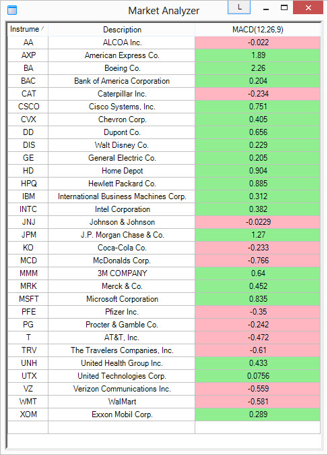This screenshot has width=328, height=455.
Task: Click the Johnson & Johnson description cell
Action: pos(122,222)
